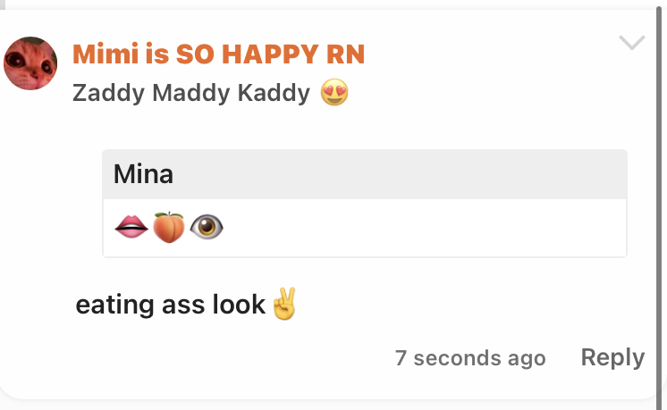Click the victory hand emoji

click(284, 304)
